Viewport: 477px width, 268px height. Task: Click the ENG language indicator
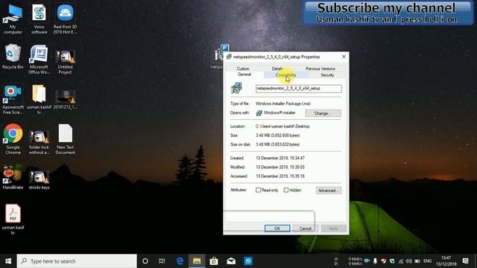427,261
